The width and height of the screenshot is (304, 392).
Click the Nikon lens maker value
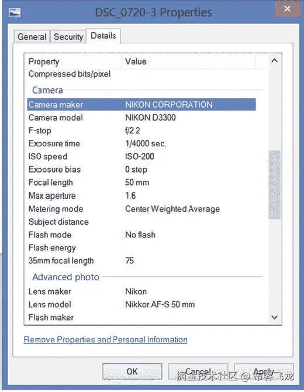136,291
